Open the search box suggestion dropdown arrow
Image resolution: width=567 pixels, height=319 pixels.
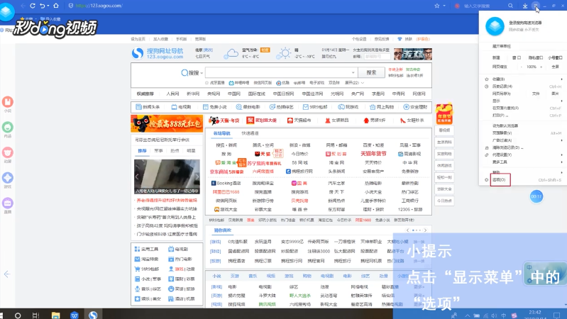353,72
